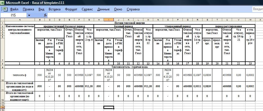The width and height of the screenshot is (263, 111).
Task: Click the 'Потери тепловой энергии' title cell
Action: (x=129, y=23)
